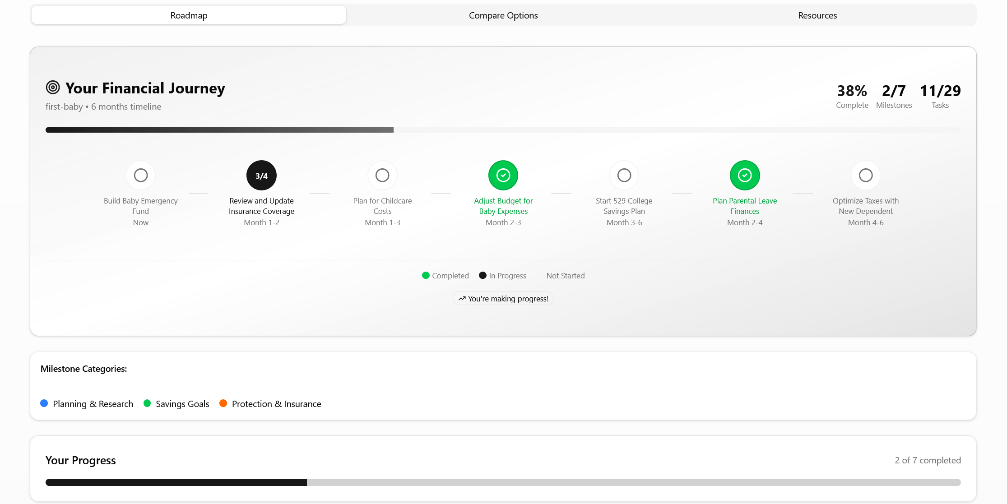This screenshot has width=1007, height=504.
Task: Click the green Adjust Budget checkmark icon
Action: coord(503,175)
